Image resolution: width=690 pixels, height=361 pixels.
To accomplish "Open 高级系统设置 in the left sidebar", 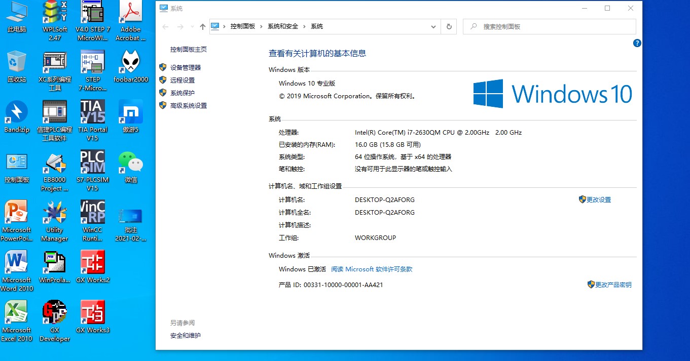I will (x=189, y=106).
